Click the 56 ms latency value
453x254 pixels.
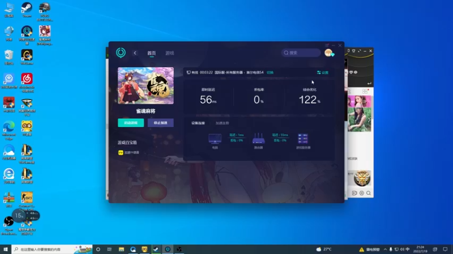pos(208,100)
